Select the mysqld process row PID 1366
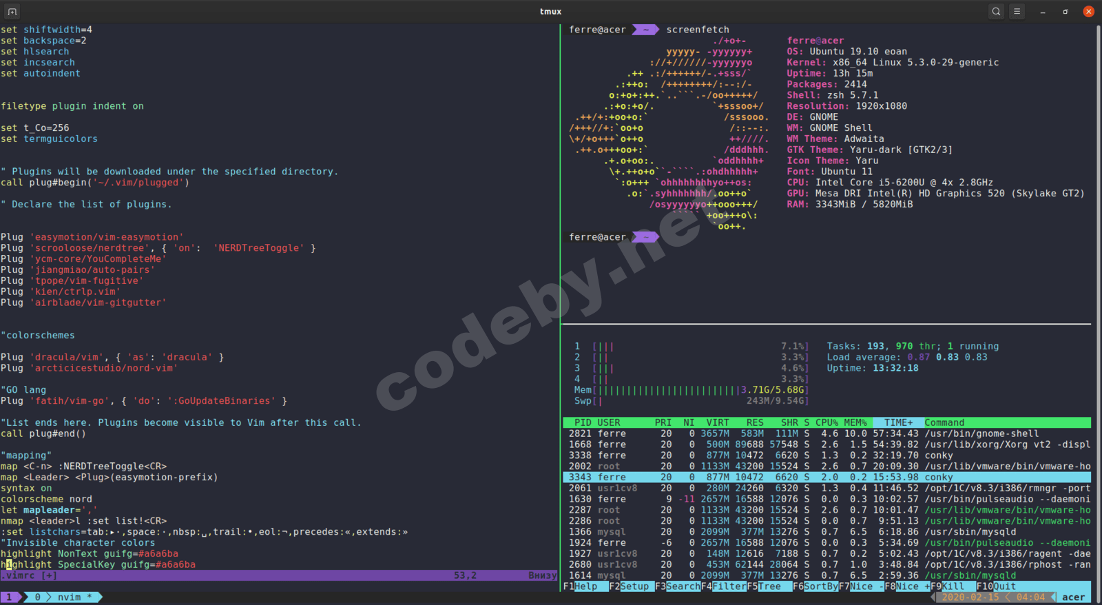Viewport: 1102px width, 605px height. 827,531
